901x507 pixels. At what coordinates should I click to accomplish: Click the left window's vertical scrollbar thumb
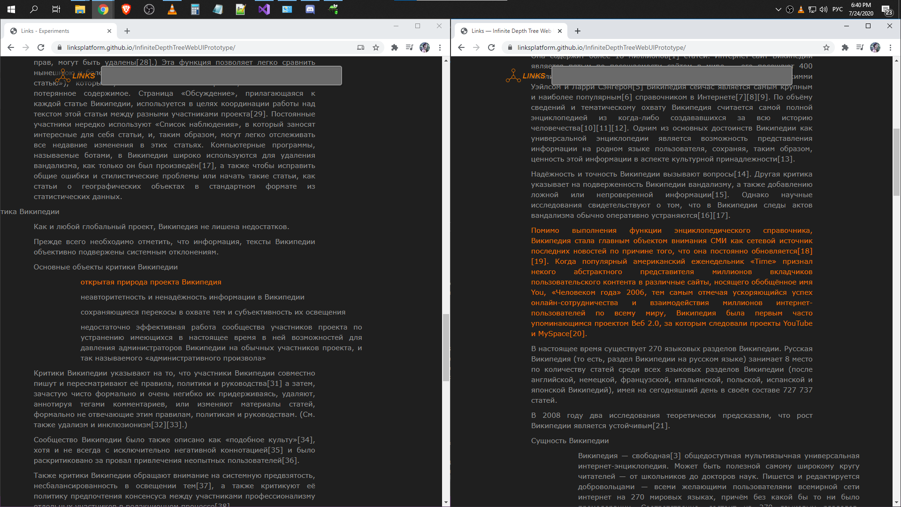[446, 347]
